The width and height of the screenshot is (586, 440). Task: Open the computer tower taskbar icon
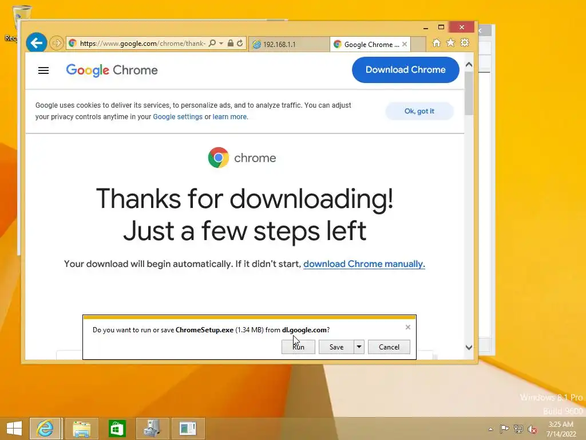click(152, 429)
